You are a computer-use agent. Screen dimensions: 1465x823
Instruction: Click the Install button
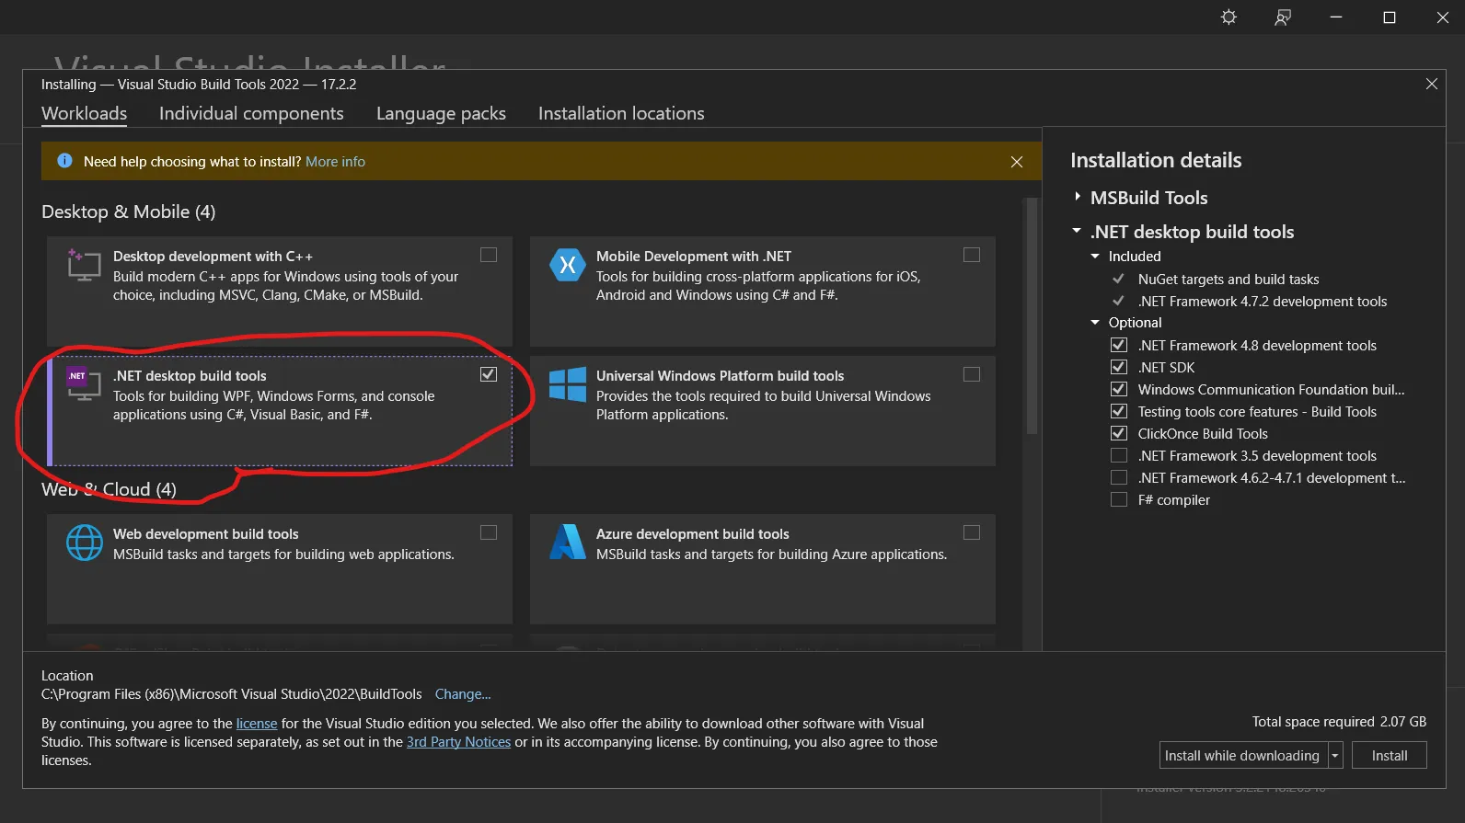tap(1390, 756)
